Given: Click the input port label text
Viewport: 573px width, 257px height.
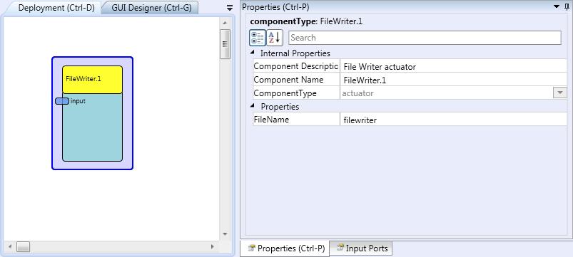Looking at the screenshot, I should (78, 101).
